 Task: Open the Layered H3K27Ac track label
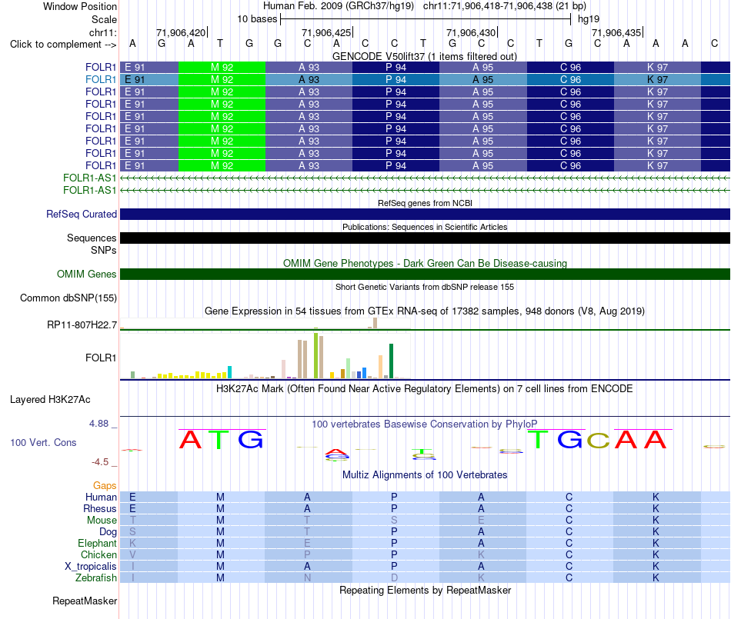pyautogui.click(x=50, y=400)
